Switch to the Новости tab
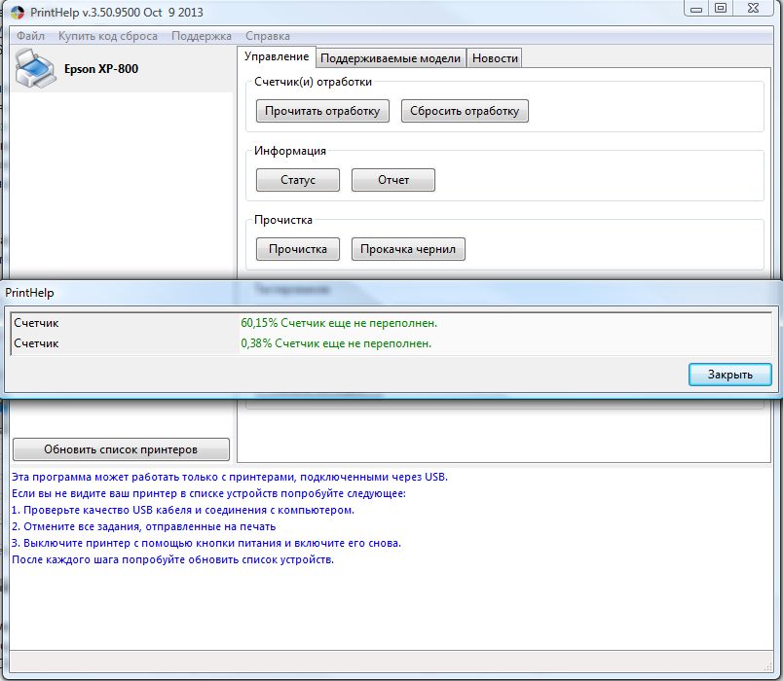Viewport: 783px width, 681px height. click(495, 58)
